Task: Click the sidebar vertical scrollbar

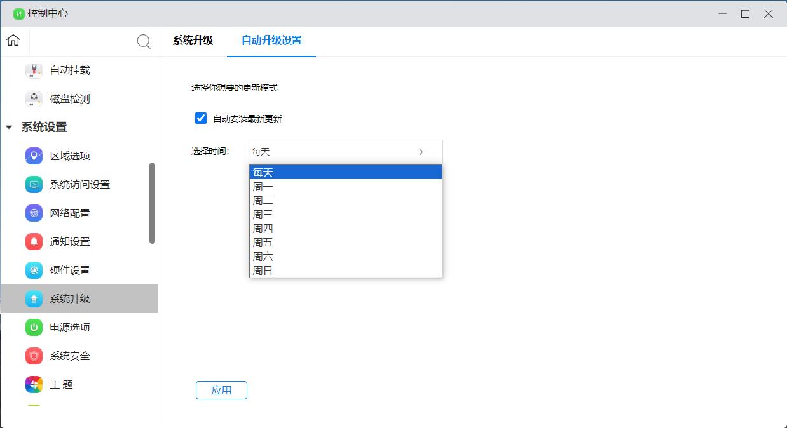Action: click(152, 203)
